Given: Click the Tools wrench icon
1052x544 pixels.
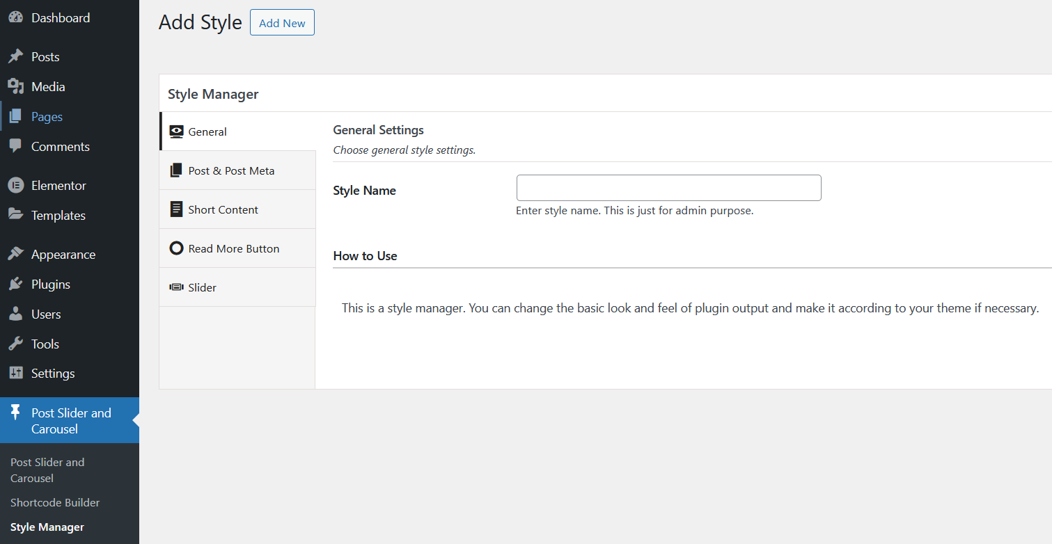Looking at the screenshot, I should [15, 344].
